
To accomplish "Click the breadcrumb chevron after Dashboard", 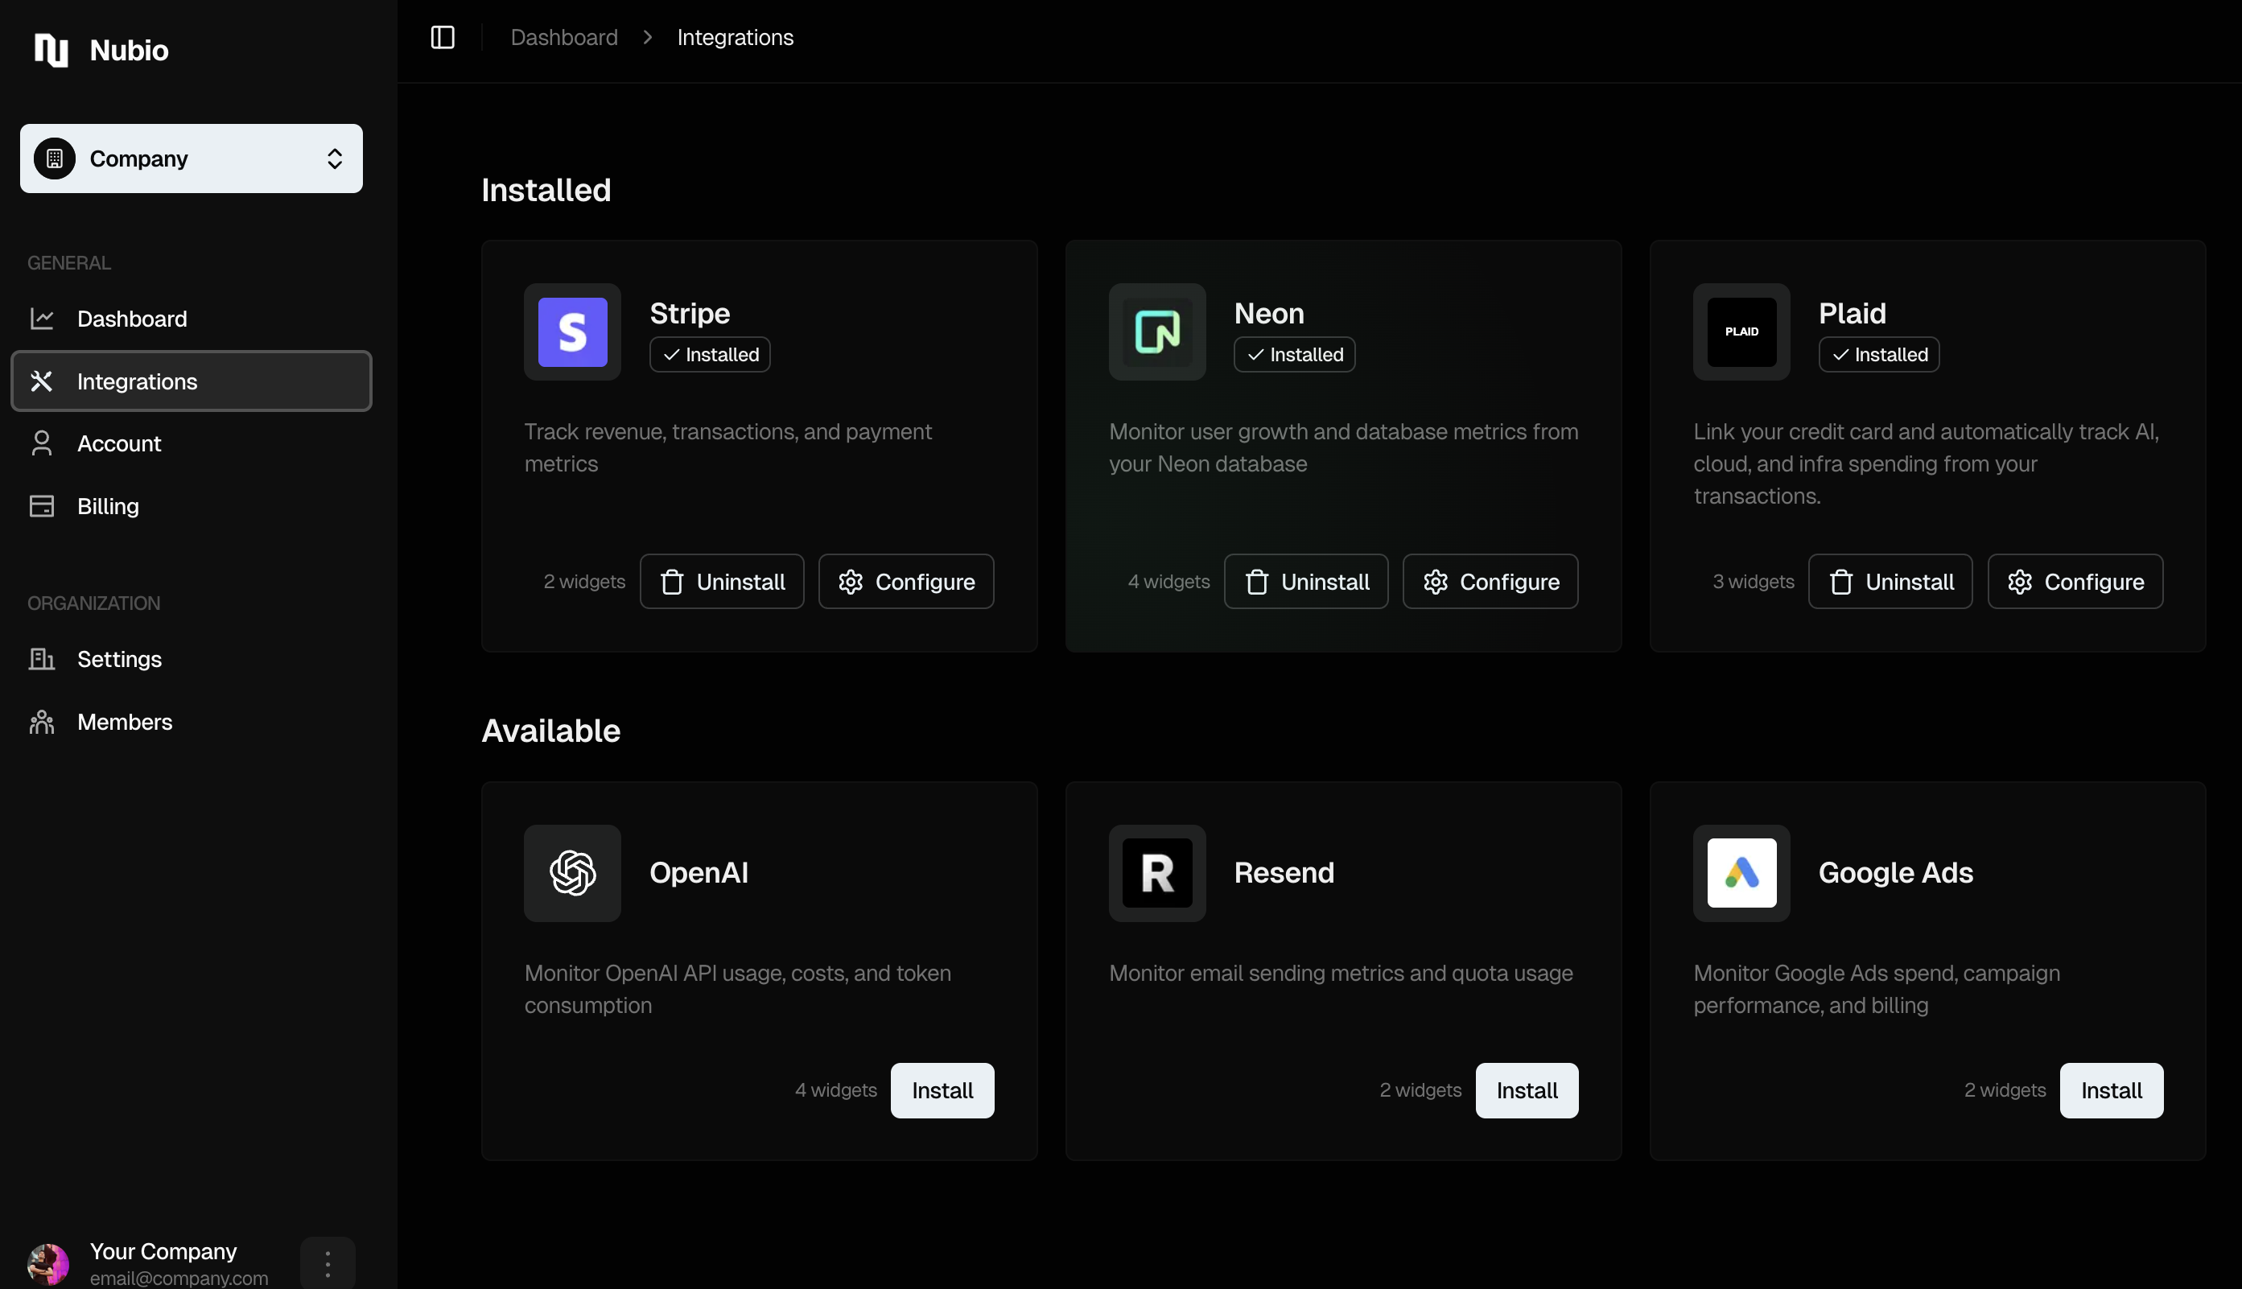I will click(x=648, y=37).
